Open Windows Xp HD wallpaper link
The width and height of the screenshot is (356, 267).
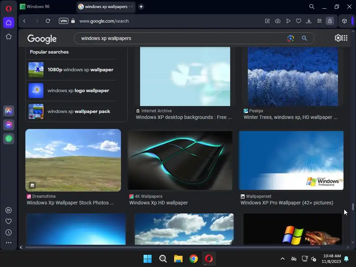159,203
